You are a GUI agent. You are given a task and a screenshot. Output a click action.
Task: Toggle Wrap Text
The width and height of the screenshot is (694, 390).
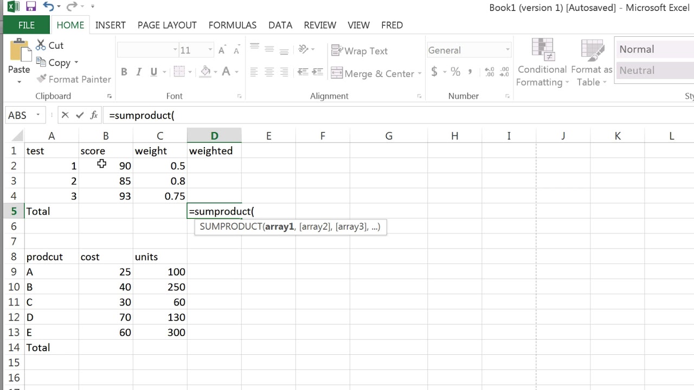click(359, 51)
